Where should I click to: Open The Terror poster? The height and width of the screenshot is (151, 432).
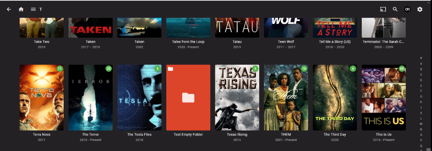click(90, 98)
